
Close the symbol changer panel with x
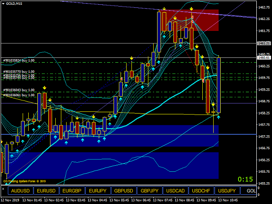[x=3, y=189]
